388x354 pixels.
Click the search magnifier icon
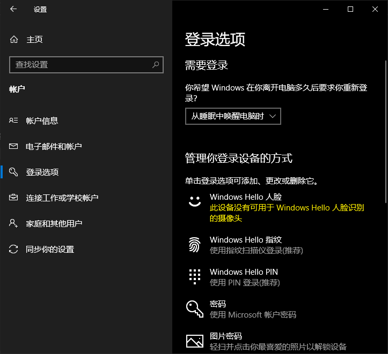tap(156, 65)
